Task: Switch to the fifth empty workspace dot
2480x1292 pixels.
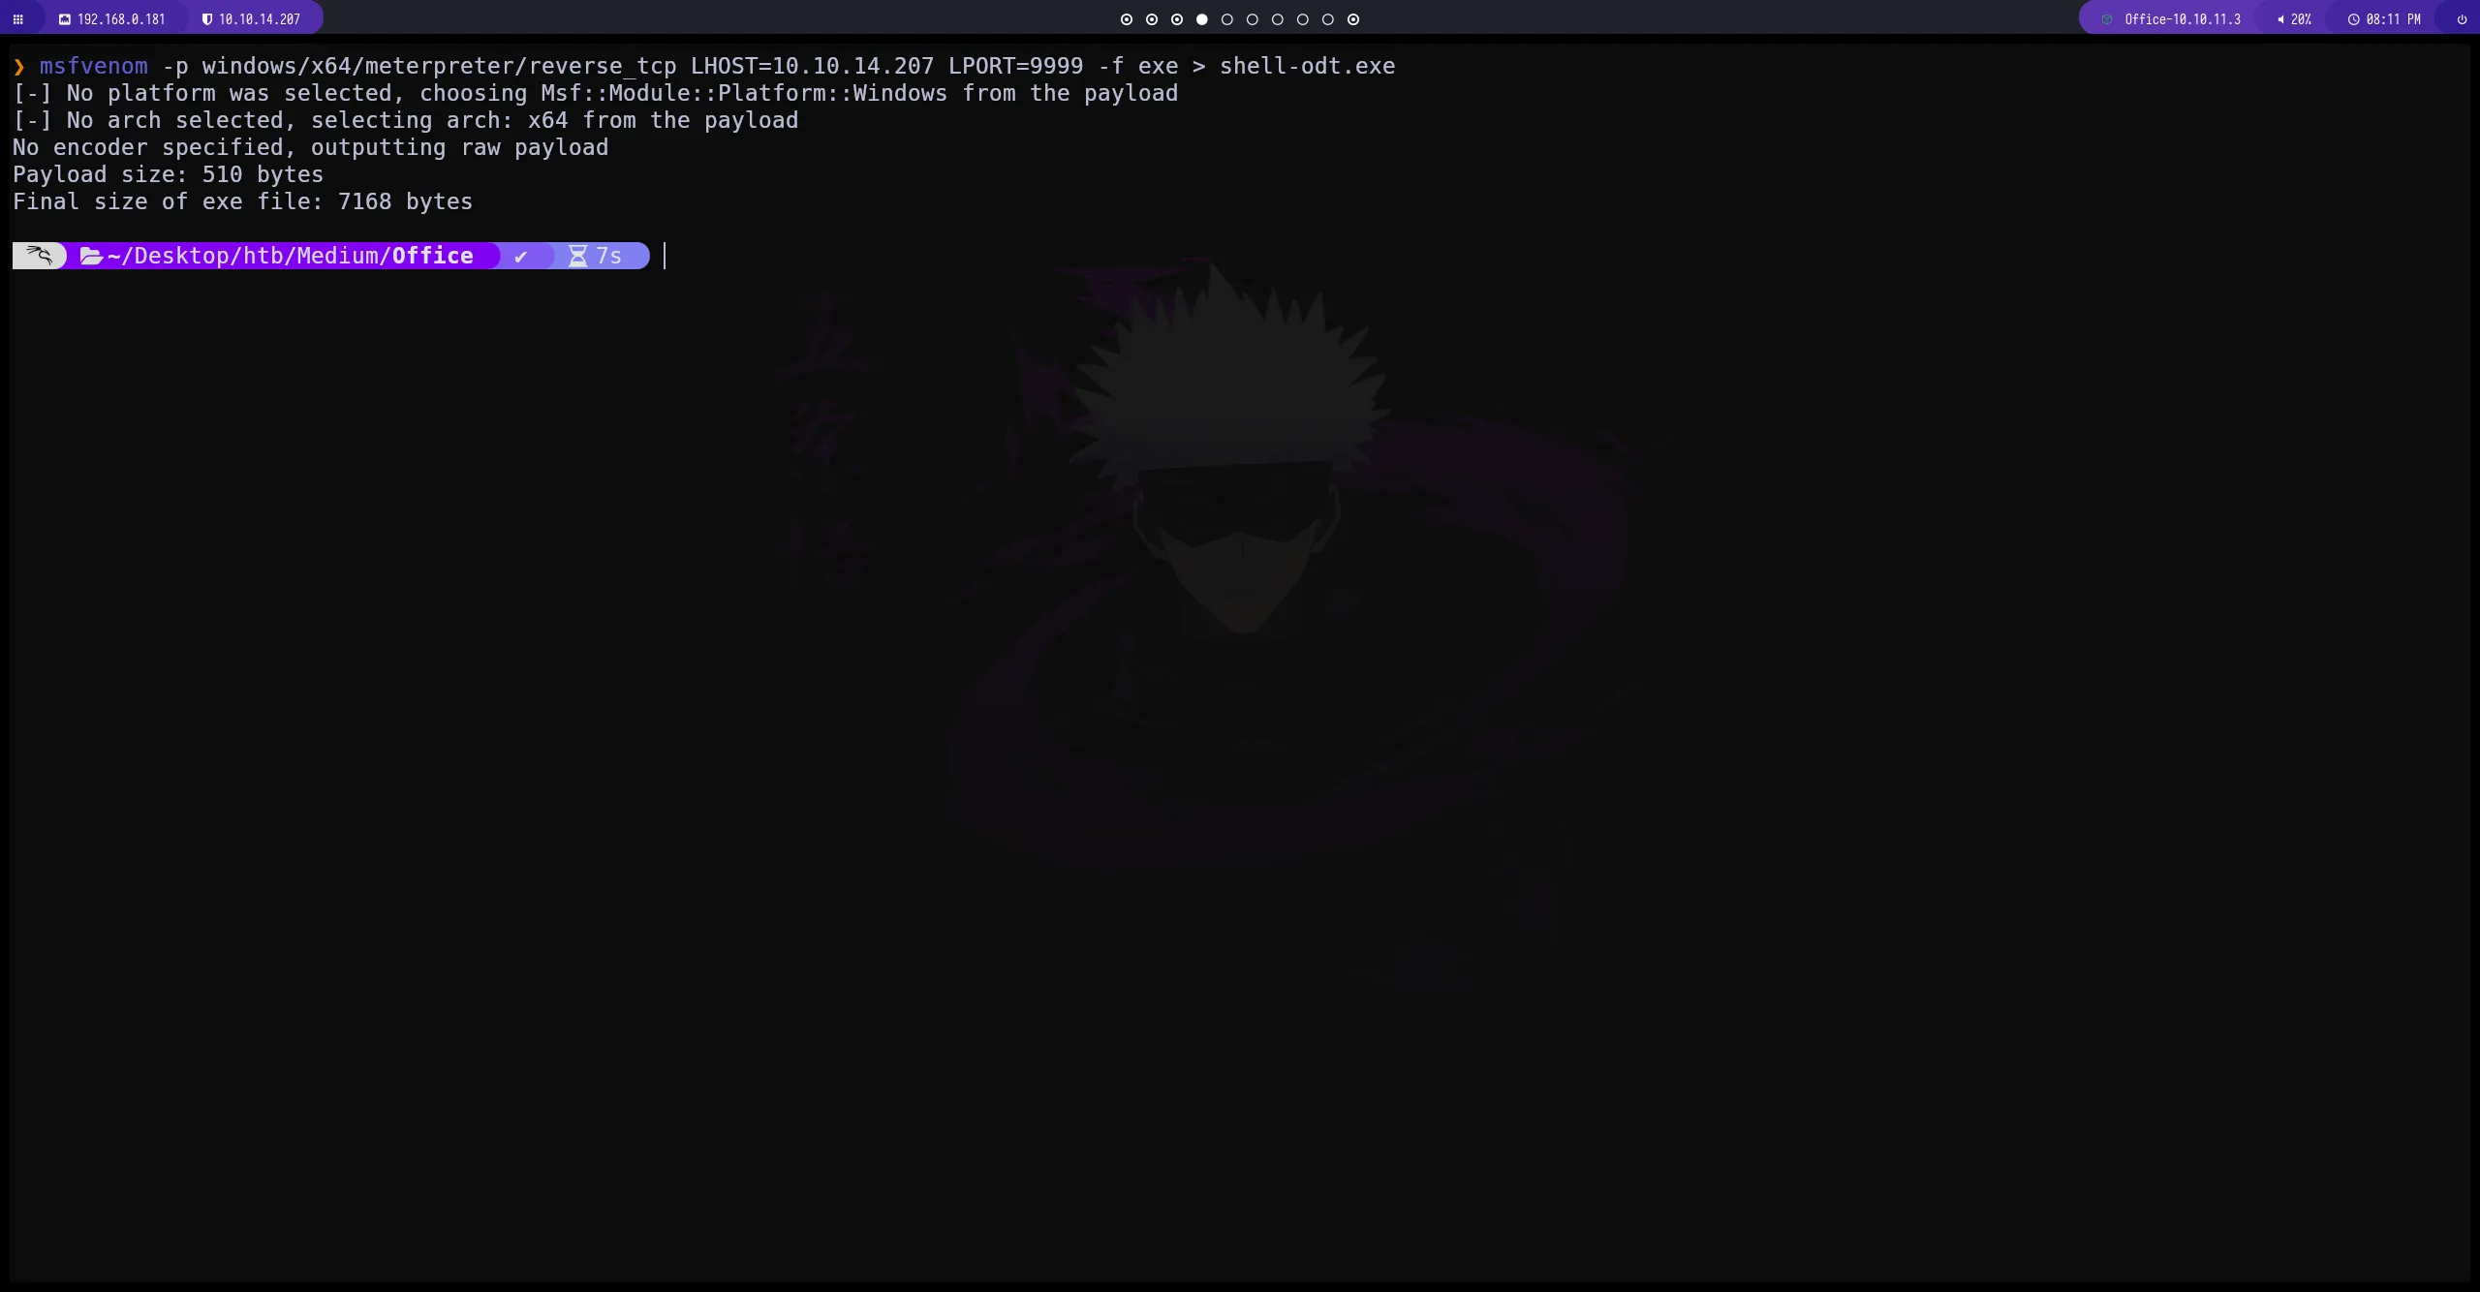Action: tap(1227, 19)
